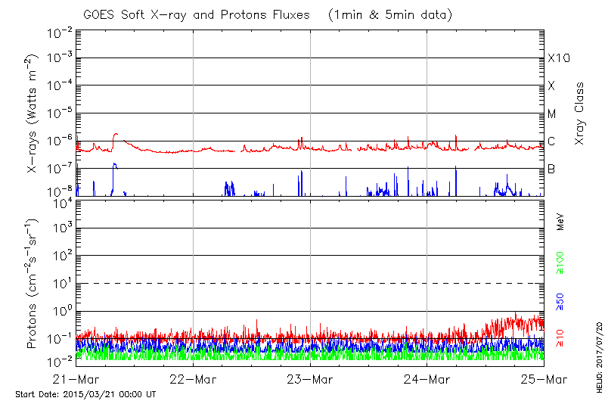This screenshot has width=605, height=401.
Task: Click the Start Date text at bottom left
Action: click(x=85, y=394)
